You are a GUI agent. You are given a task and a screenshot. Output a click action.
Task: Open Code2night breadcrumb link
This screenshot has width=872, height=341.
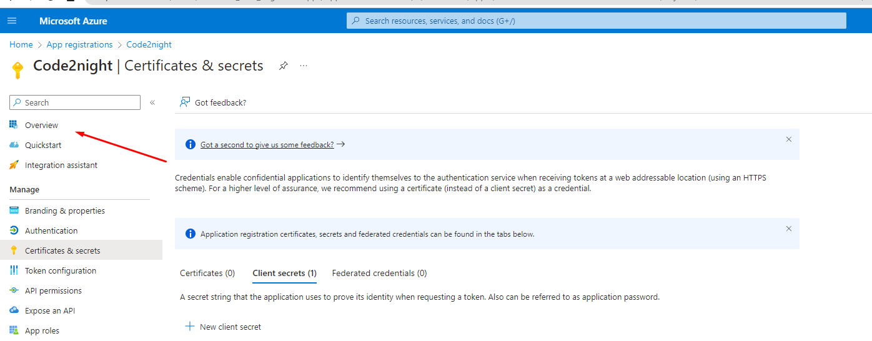click(149, 44)
